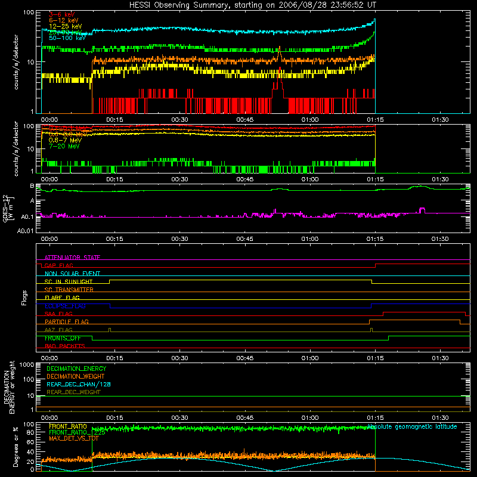The width and height of the screenshot is (477, 477).
Task: Select the SAA_FLAG label
Action: coord(58,314)
